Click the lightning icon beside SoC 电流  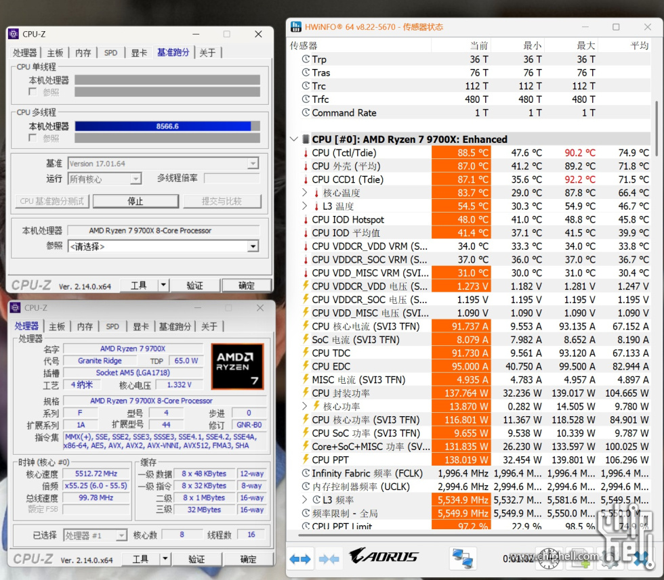coord(306,339)
